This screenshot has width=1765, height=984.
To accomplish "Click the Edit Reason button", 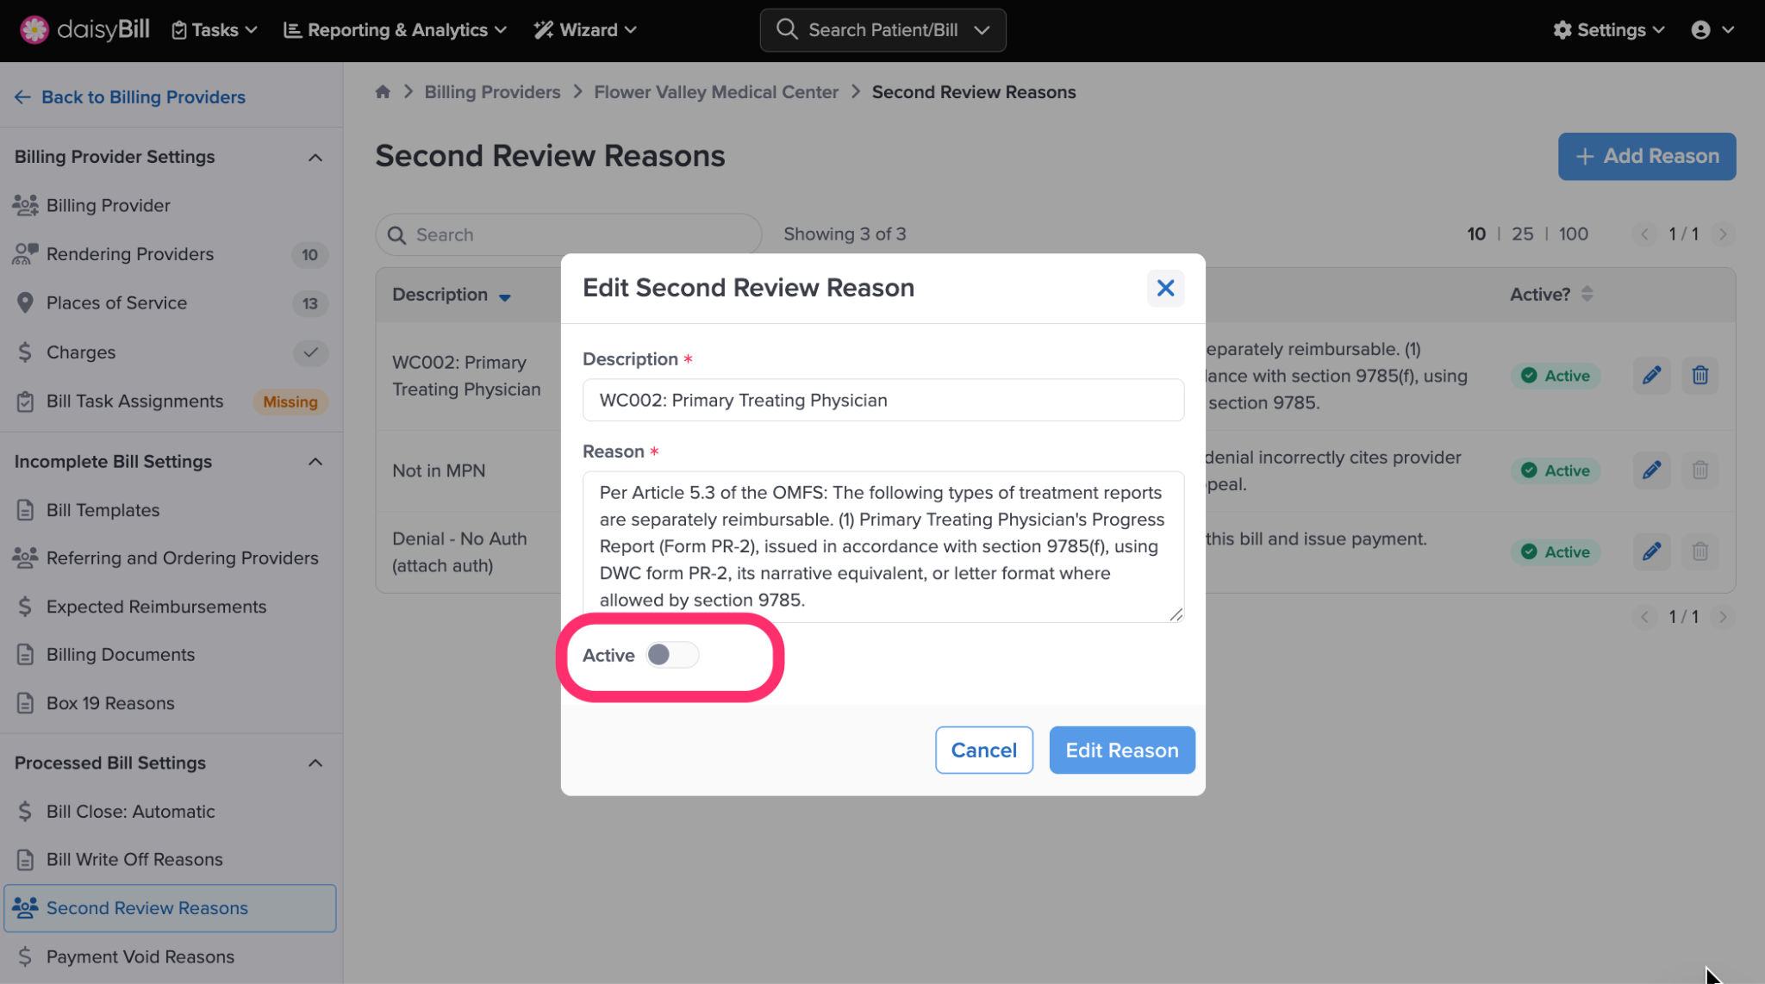I will [1121, 750].
